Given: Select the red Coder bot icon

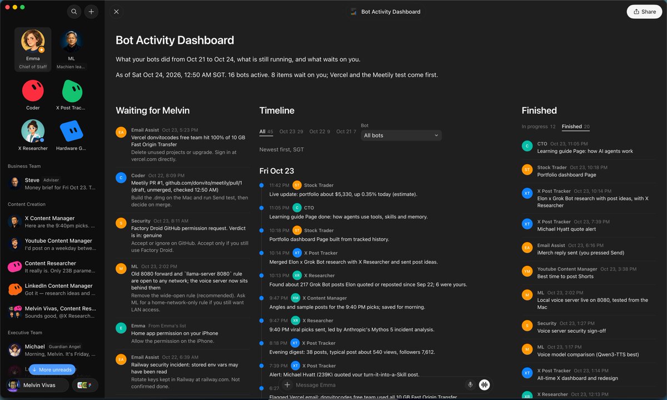Looking at the screenshot, I should click(x=33, y=91).
